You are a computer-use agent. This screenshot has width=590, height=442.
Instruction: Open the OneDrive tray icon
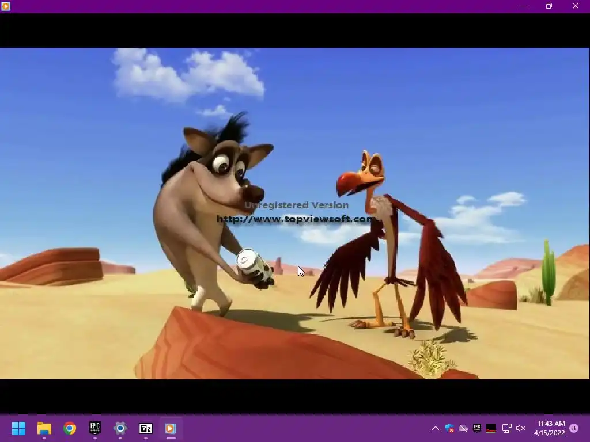tap(463, 428)
